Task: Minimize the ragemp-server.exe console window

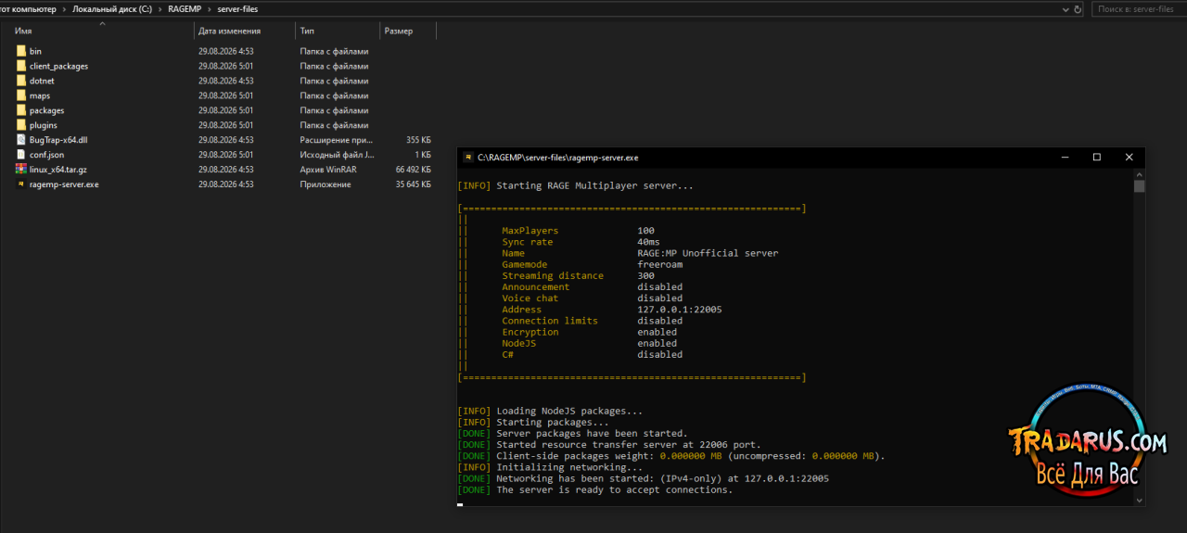Action: coord(1064,158)
